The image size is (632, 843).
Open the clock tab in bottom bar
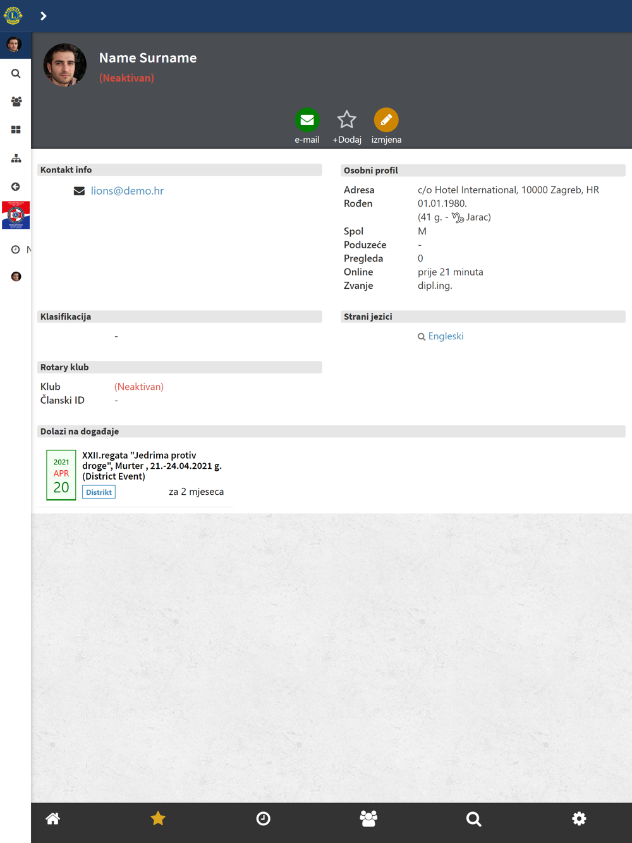(263, 819)
